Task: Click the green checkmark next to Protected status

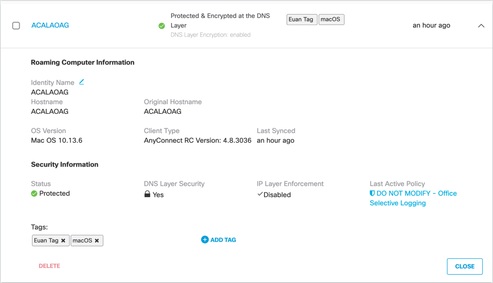Action: 34,193
